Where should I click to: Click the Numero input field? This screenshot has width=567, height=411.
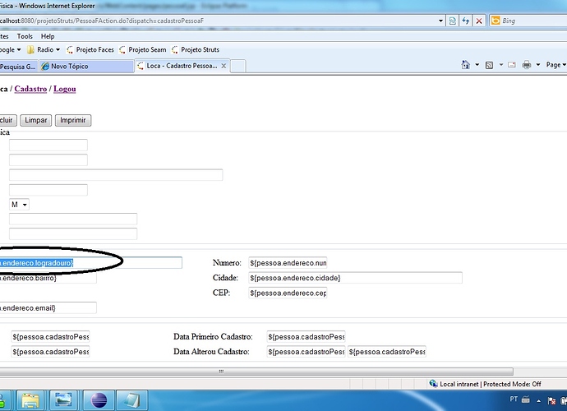pos(288,263)
